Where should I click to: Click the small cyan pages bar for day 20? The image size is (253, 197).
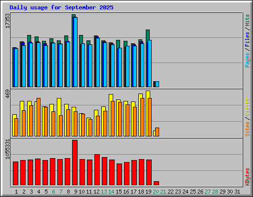coord(157,84)
